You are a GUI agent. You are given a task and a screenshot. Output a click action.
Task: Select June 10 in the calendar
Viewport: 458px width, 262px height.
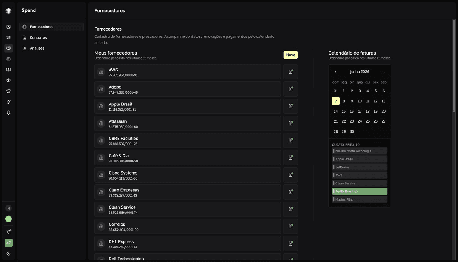(x=360, y=101)
